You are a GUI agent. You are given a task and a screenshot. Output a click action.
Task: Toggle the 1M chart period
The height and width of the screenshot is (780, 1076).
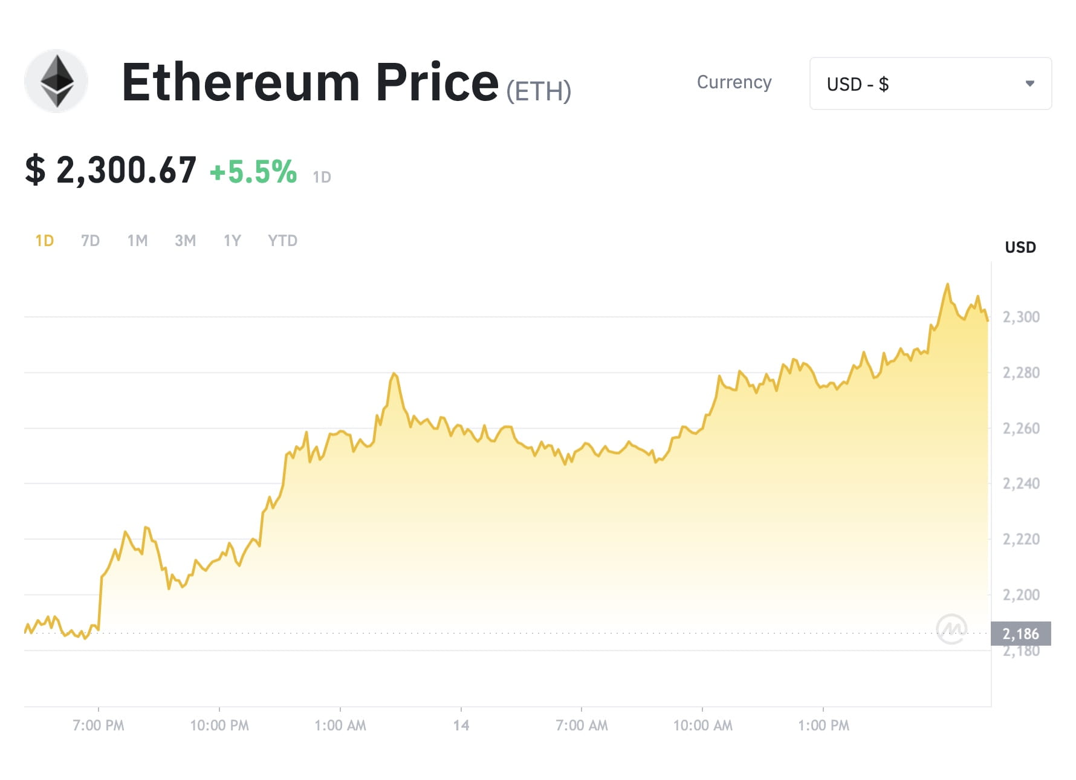point(137,240)
